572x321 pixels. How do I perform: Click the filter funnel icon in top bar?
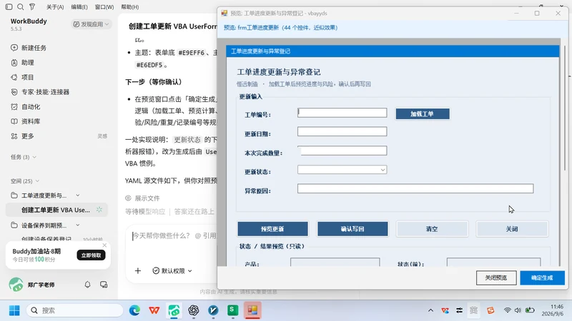click(32, 6)
